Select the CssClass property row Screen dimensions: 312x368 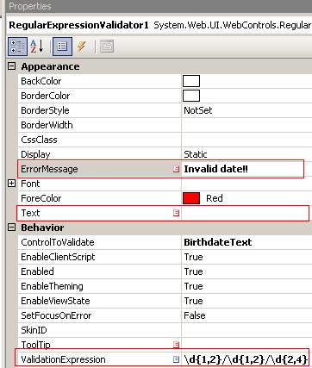click(x=165, y=140)
